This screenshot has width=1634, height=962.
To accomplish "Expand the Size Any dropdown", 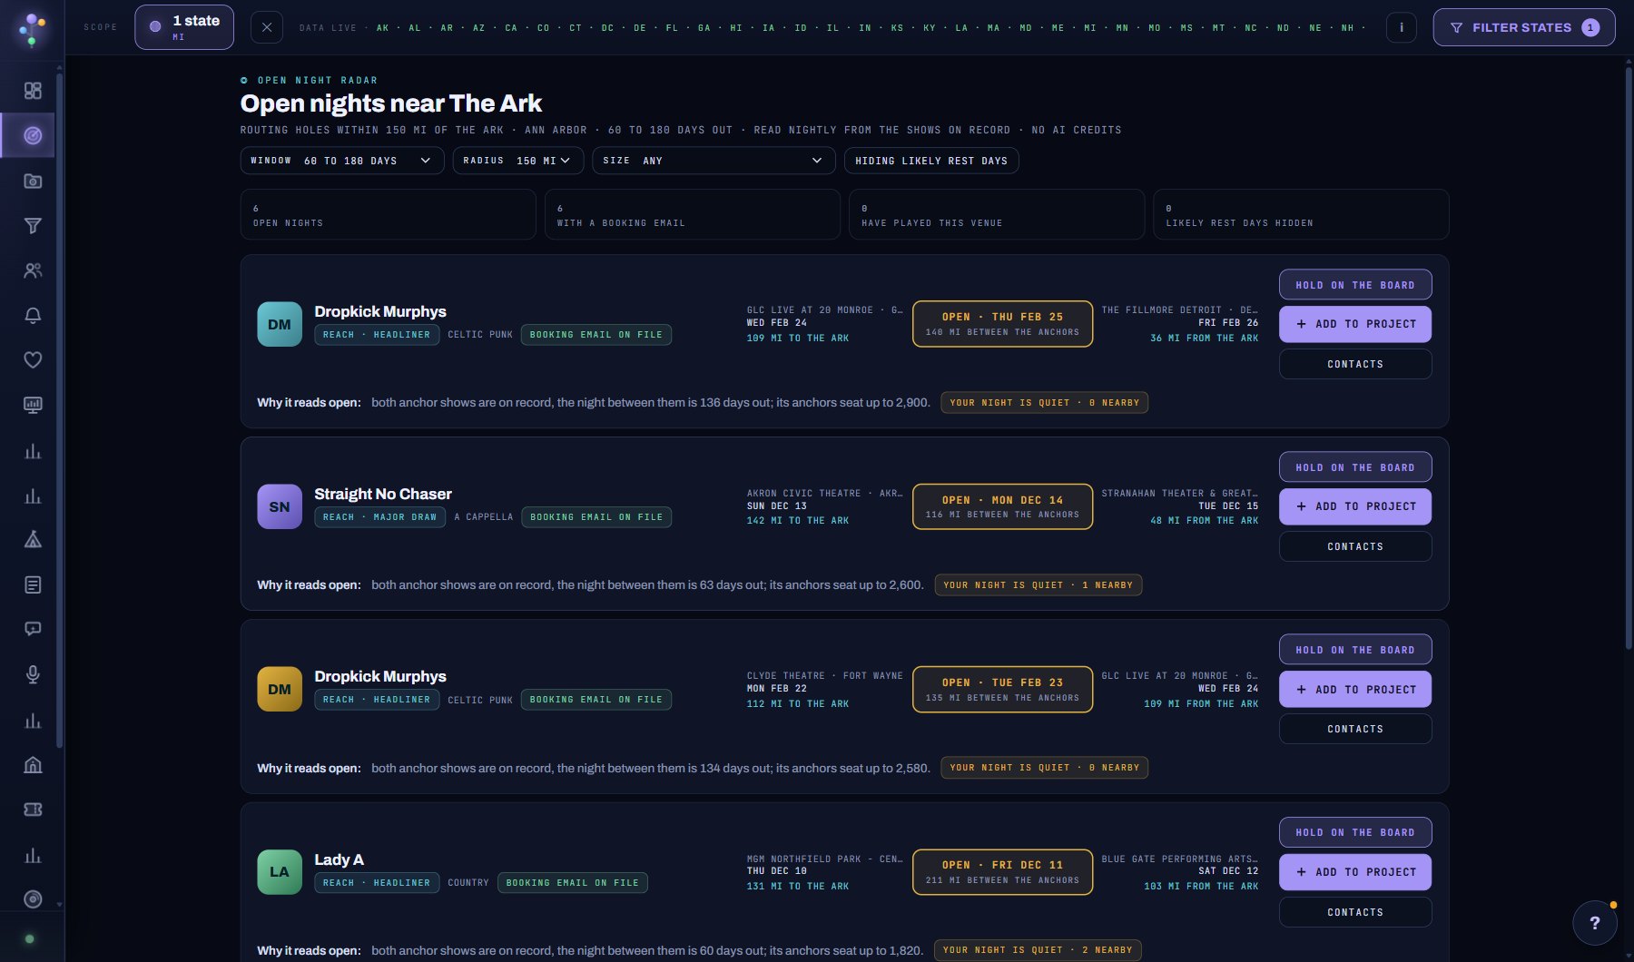I will click(x=714, y=161).
